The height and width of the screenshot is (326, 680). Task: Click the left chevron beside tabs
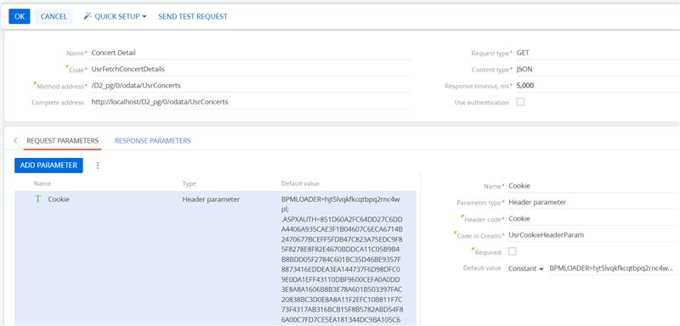pyautogui.click(x=15, y=141)
